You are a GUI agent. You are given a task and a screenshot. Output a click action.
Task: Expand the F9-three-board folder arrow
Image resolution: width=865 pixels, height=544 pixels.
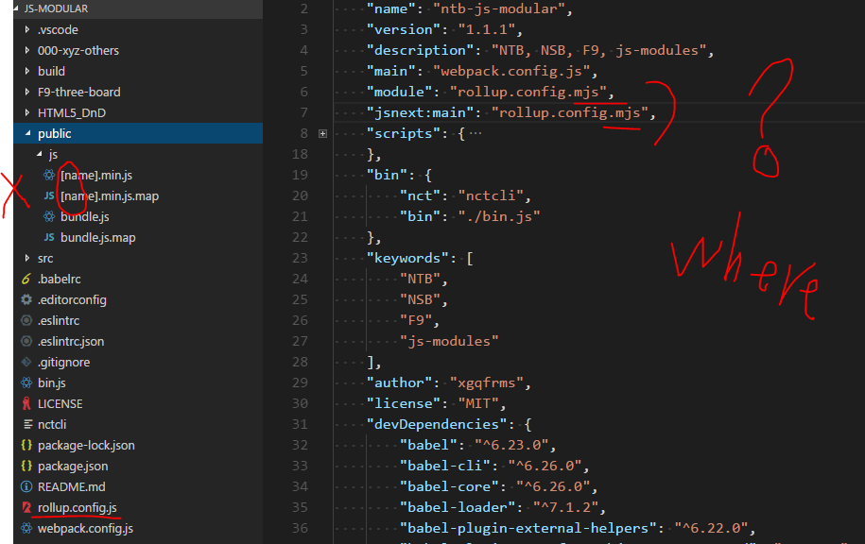pos(27,92)
